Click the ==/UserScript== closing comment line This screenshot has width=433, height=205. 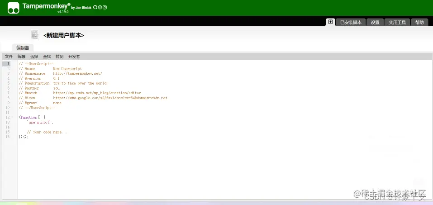(37, 108)
